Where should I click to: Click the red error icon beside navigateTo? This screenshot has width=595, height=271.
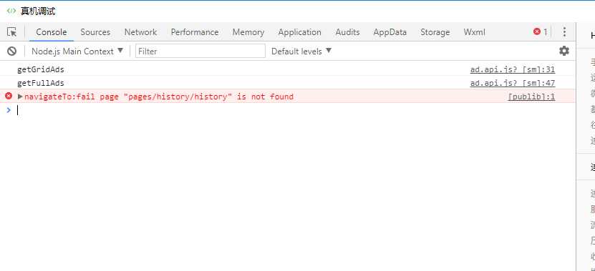click(9, 97)
